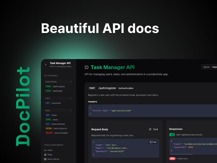
Task: Open the Server dropdown selector
Action: click(x=209, y=67)
